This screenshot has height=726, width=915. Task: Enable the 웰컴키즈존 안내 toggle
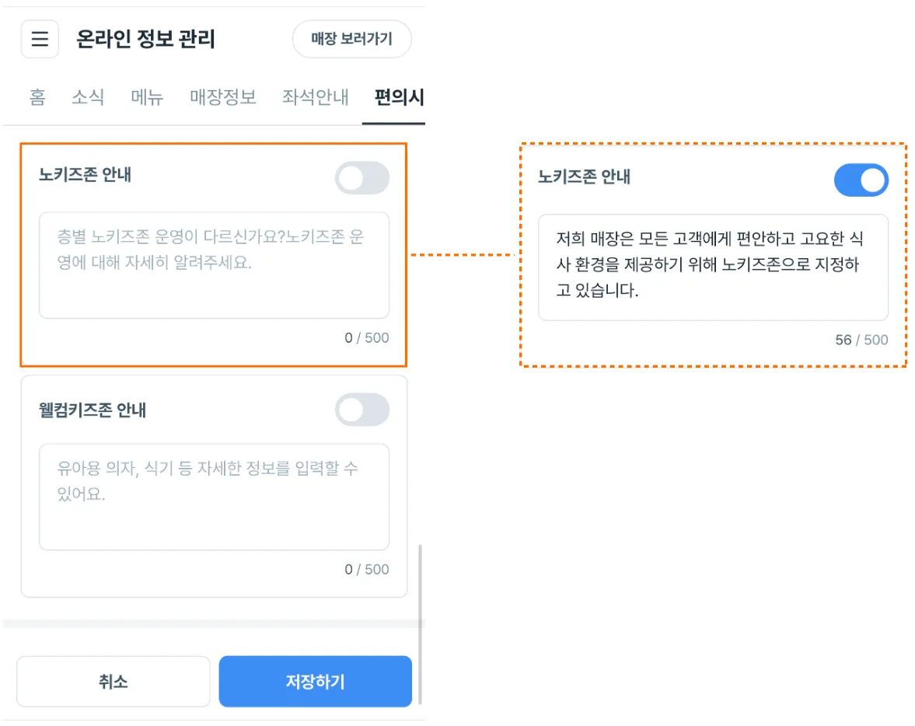[x=361, y=410]
